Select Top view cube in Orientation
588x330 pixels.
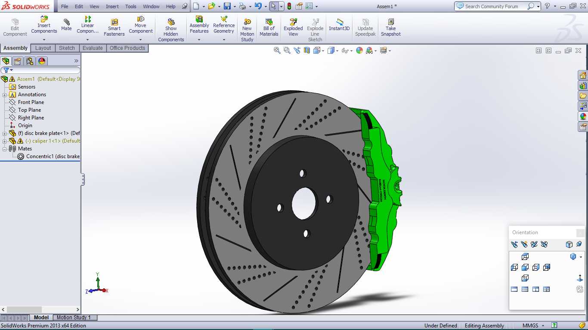click(525, 257)
